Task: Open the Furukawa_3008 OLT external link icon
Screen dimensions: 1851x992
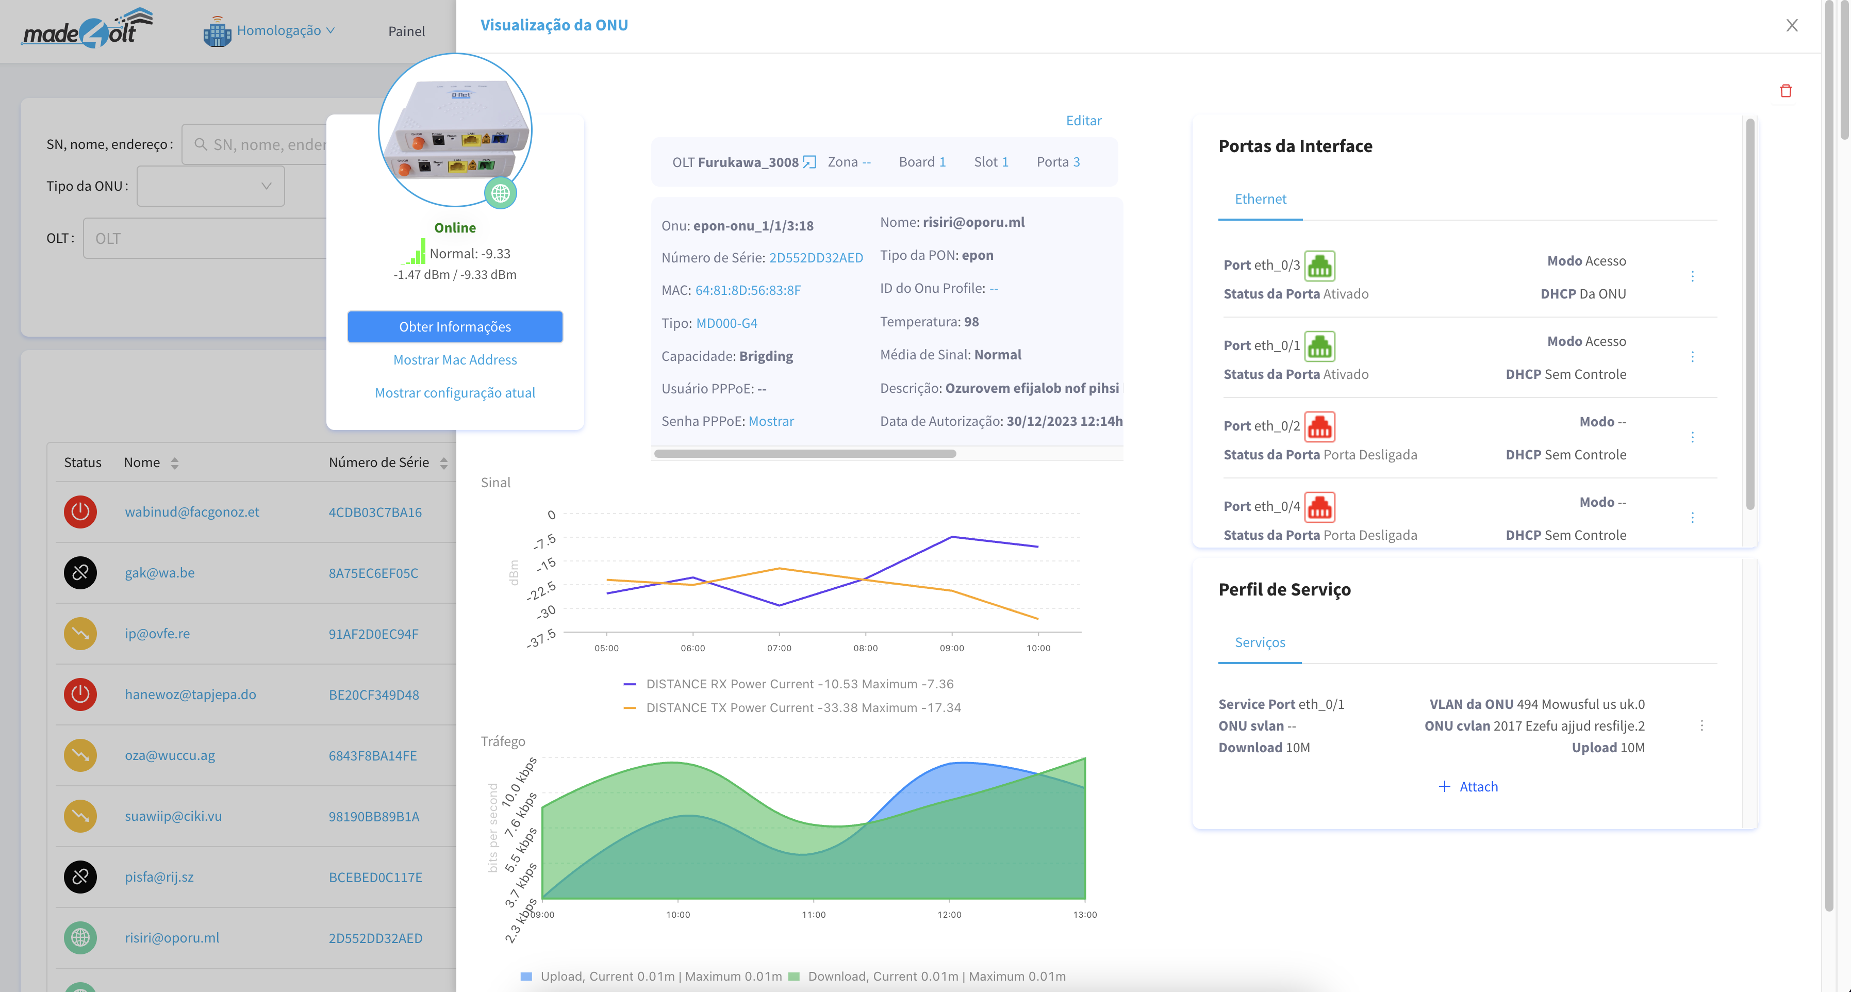Action: pyautogui.click(x=809, y=161)
